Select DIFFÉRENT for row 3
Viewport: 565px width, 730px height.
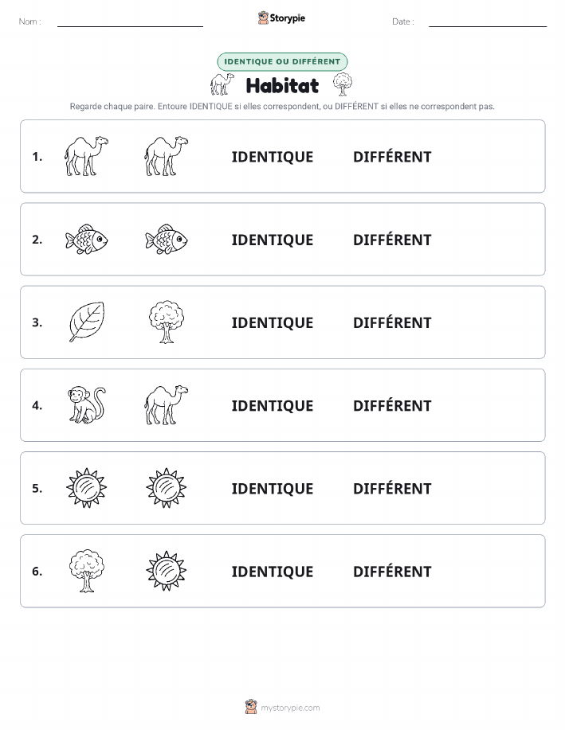392,322
